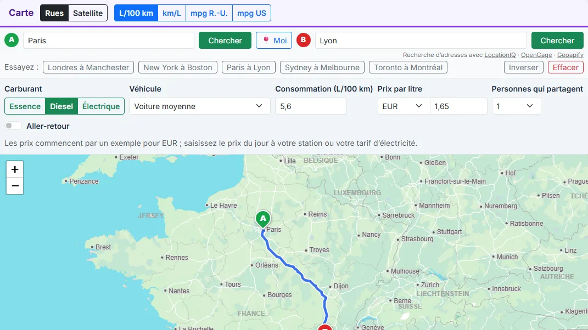Try the Toronto à Montréal example
588x330 pixels.
coord(408,67)
